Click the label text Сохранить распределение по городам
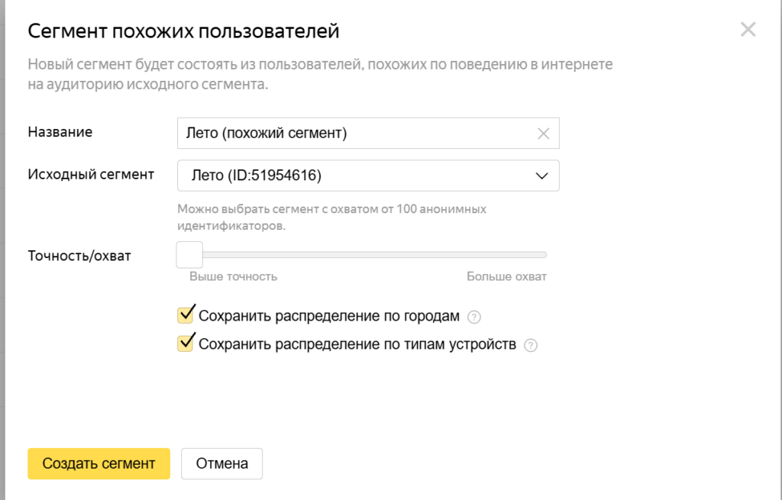Viewport: 782px width, 500px height. click(x=328, y=316)
